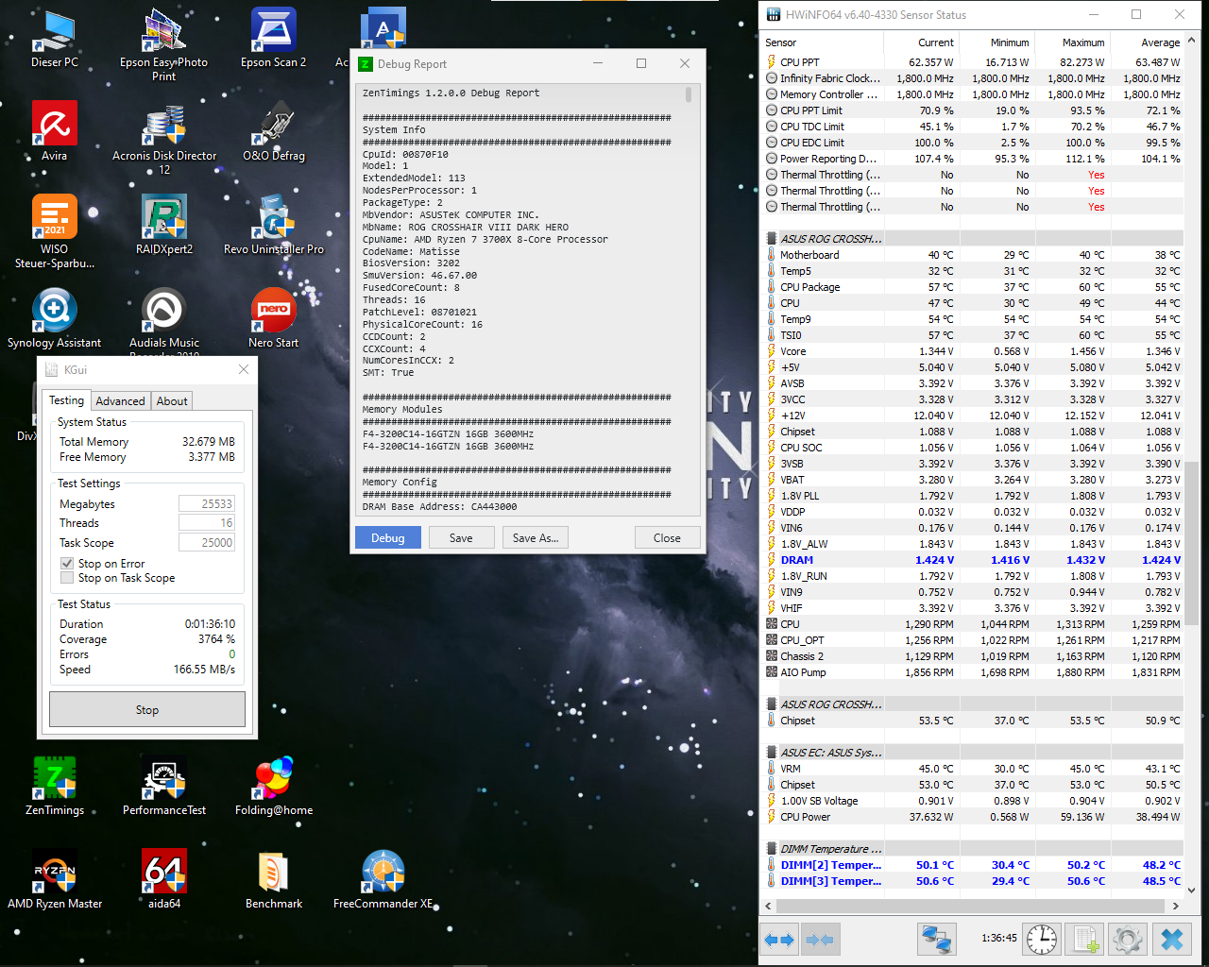Click Save As... button in Debug Report
This screenshot has width=1209, height=967.
(x=536, y=537)
